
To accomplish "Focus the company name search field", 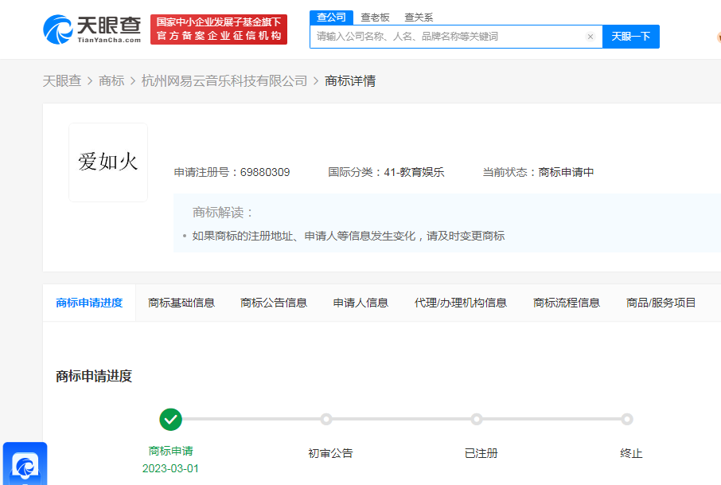I will point(446,37).
